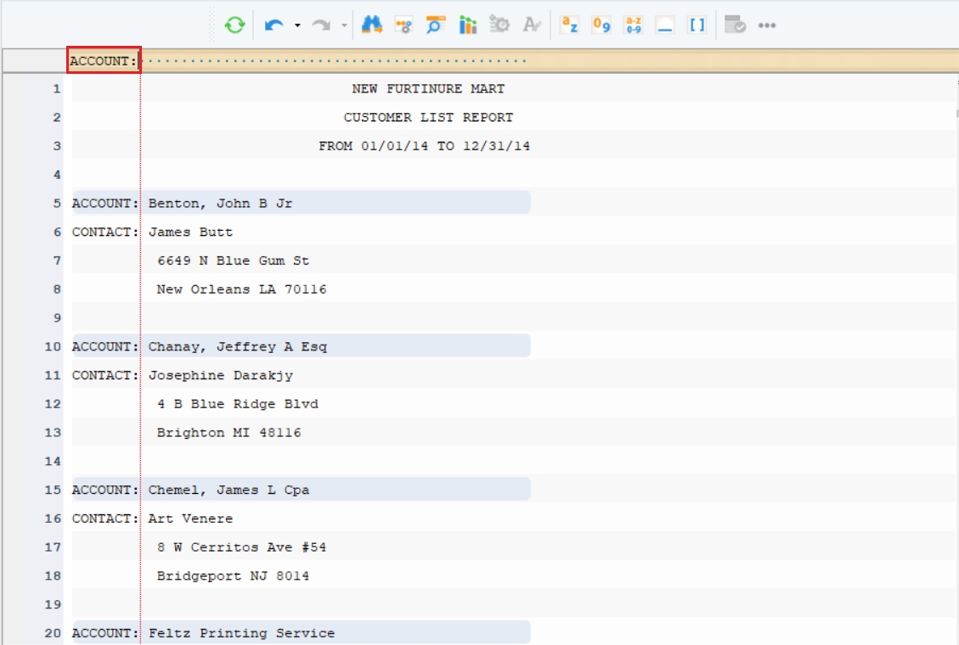Screen dimensions: 959x645
Task: Click the blue undo arrow
Action: pyautogui.click(x=274, y=25)
